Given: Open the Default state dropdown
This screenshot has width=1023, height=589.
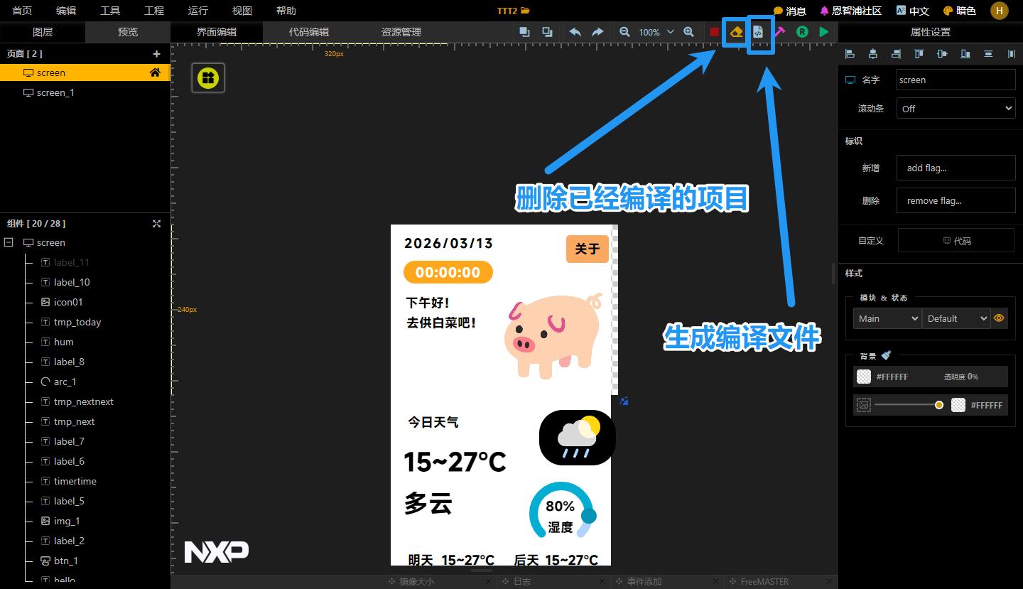Looking at the screenshot, I should pyautogui.click(x=956, y=318).
